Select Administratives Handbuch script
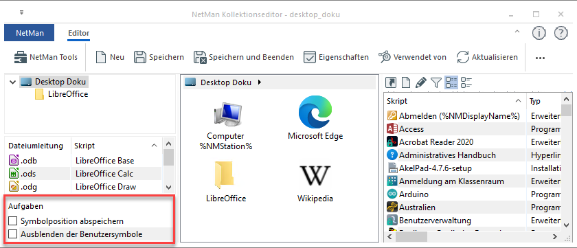This screenshot has width=577, height=248. point(473,155)
